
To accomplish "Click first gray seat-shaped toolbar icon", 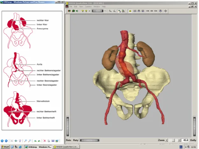I will (x=110, y=11).
